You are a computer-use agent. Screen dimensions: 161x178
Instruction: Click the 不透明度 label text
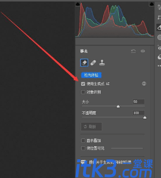coord(89,113)
